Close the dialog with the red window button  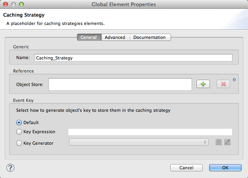point(6,4)
